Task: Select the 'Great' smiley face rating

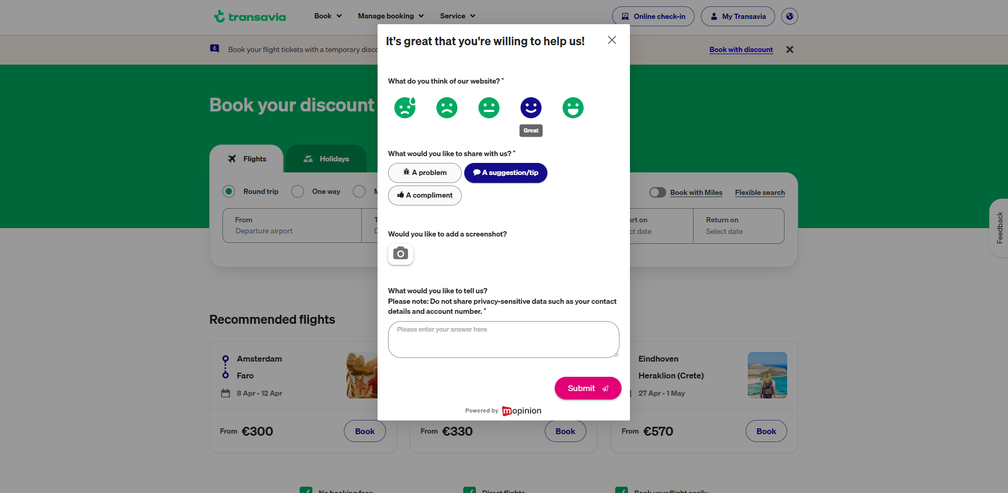Action: (x=531, y=107)
